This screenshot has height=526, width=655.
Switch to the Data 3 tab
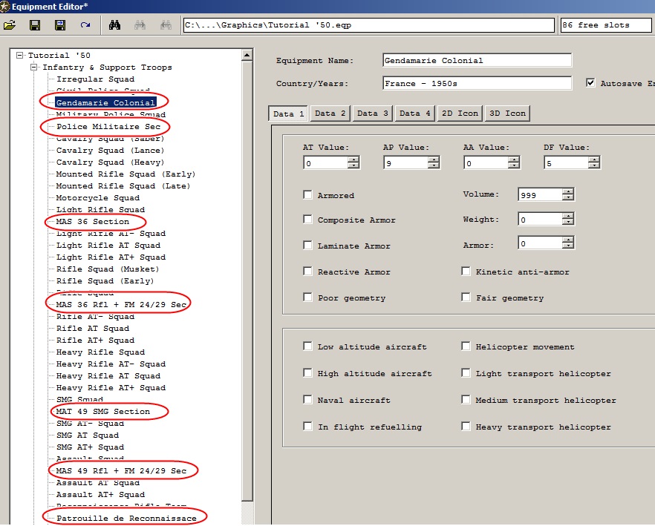372,113
